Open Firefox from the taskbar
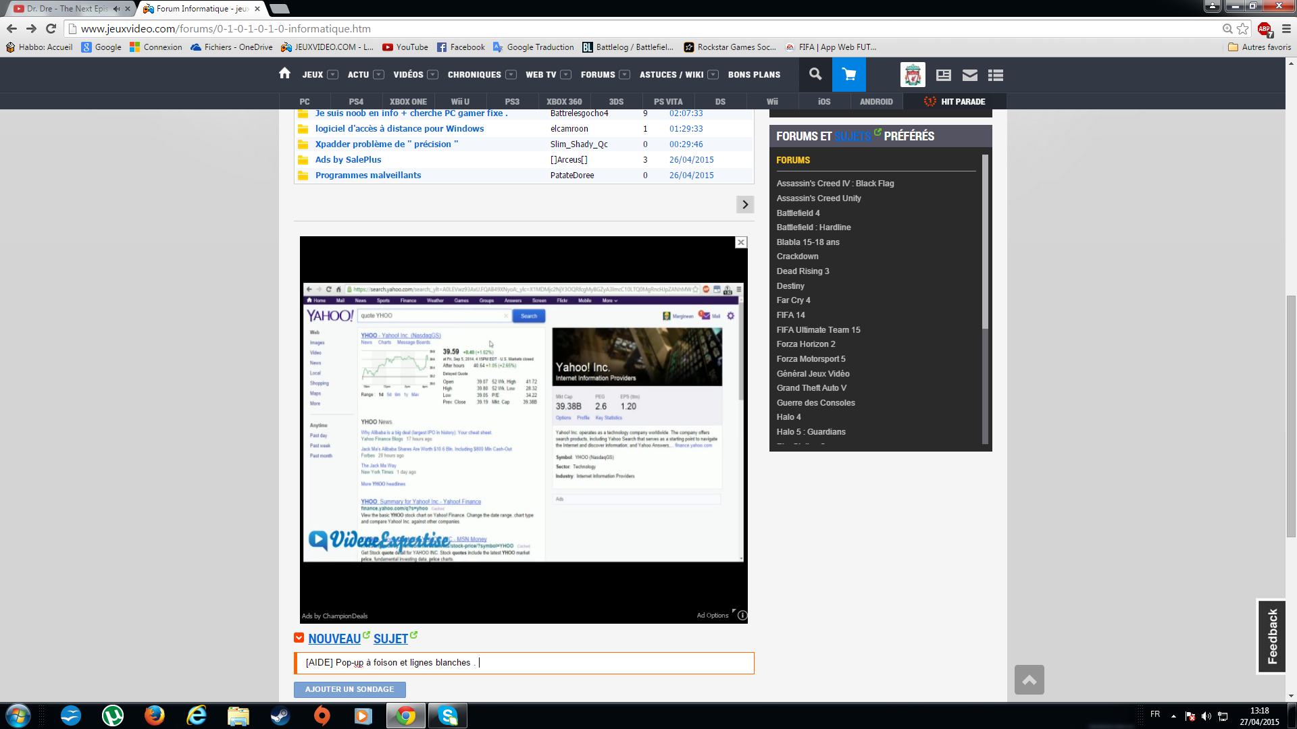The width and height of the screenshot is (1297, 729). 155,715
